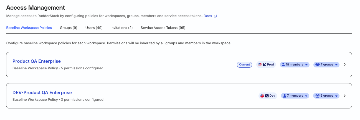The image size is (360, 120).
Task: Open the Docs link
Action: [208, 16]
